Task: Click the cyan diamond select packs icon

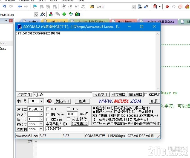Action: pyautogui.click(x=71, y=14)
